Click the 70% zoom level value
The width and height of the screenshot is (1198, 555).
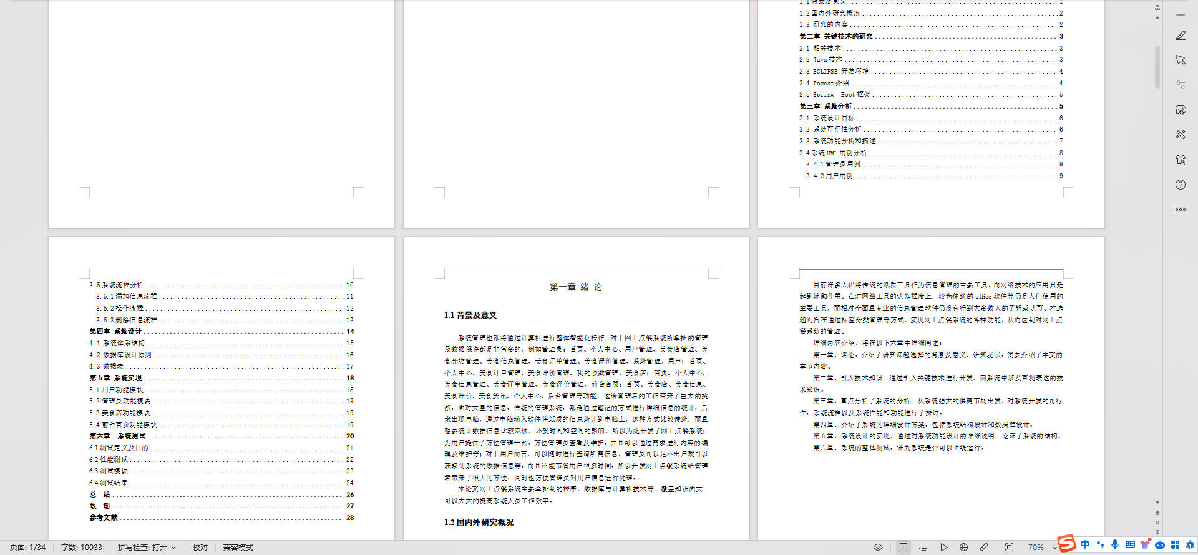click(x=1036, y=548)
